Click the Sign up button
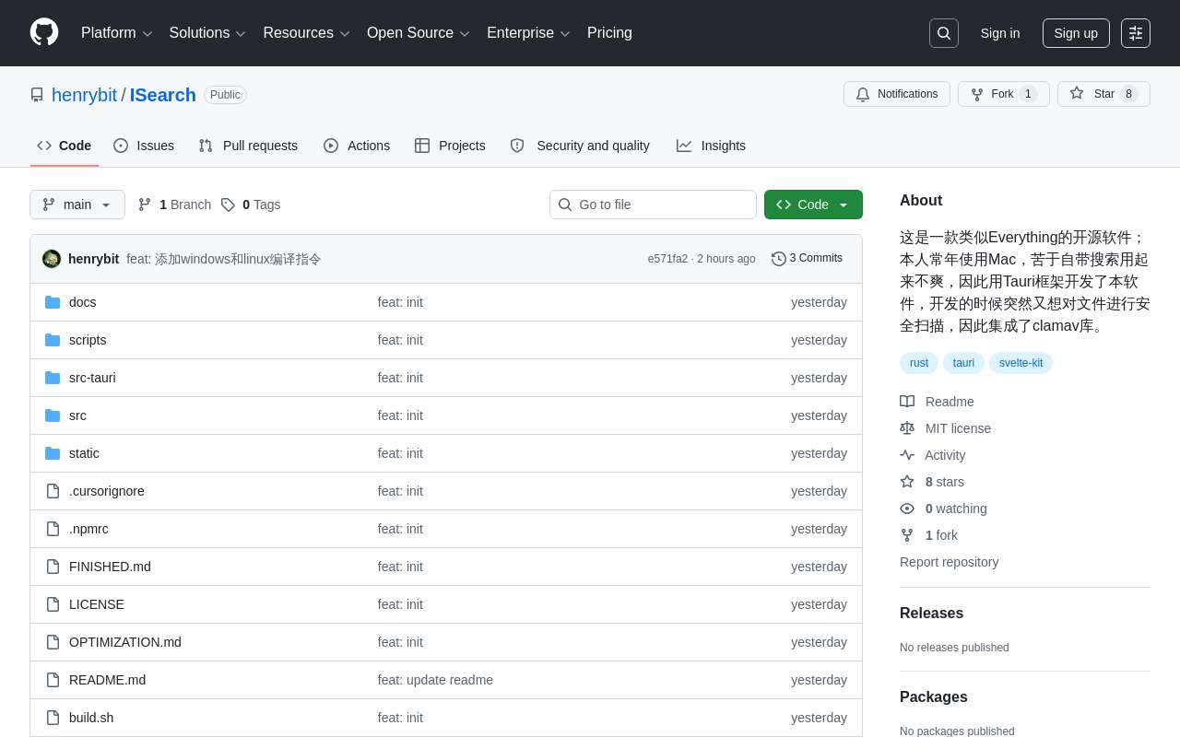Image resolution: width=1180 pixels, height=737 pixels. 1075,33
